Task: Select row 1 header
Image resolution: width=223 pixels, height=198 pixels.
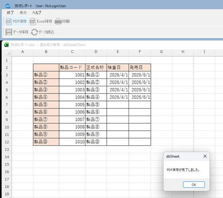Action: (x=7, y=60)
